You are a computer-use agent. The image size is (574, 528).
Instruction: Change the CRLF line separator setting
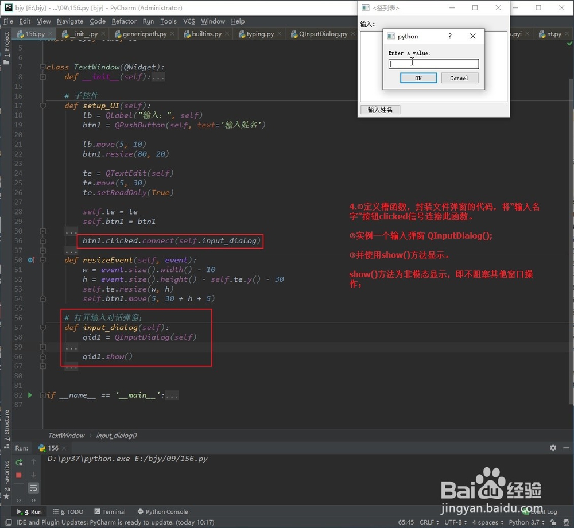coord(429,522)
